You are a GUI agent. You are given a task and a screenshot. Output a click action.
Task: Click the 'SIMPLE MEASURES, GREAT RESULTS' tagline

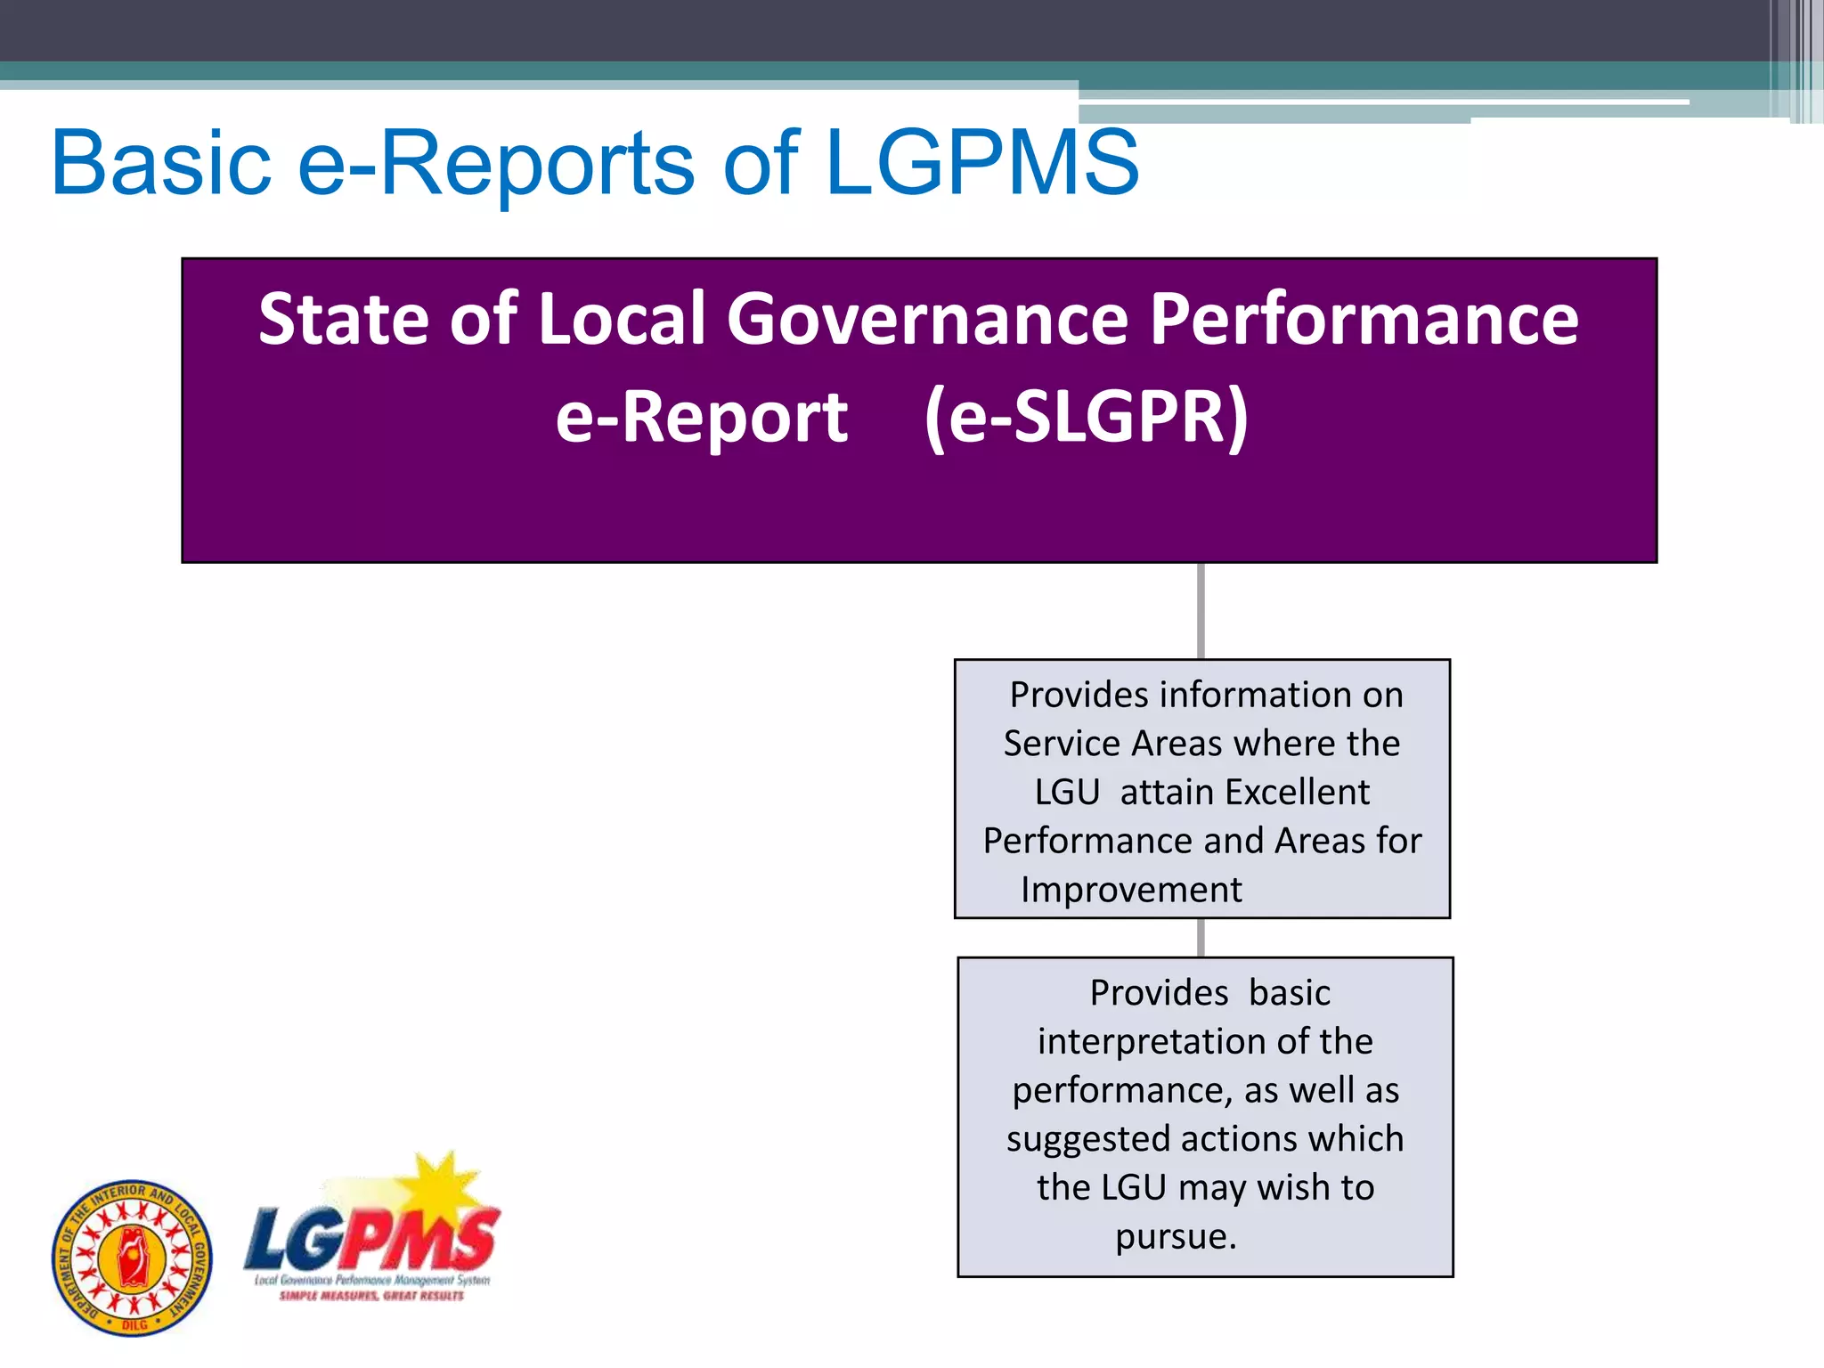[371, 1296]
